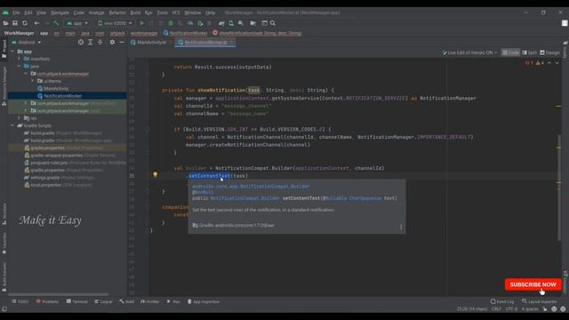Open the Profiler tool window
The width and height of the screenshot is (569, 320).
[x=150, y=301]
